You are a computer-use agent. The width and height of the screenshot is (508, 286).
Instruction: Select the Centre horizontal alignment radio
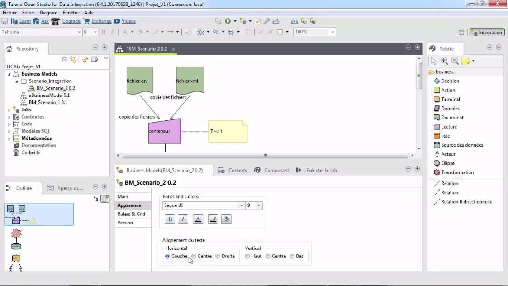(x=194, y=256)
